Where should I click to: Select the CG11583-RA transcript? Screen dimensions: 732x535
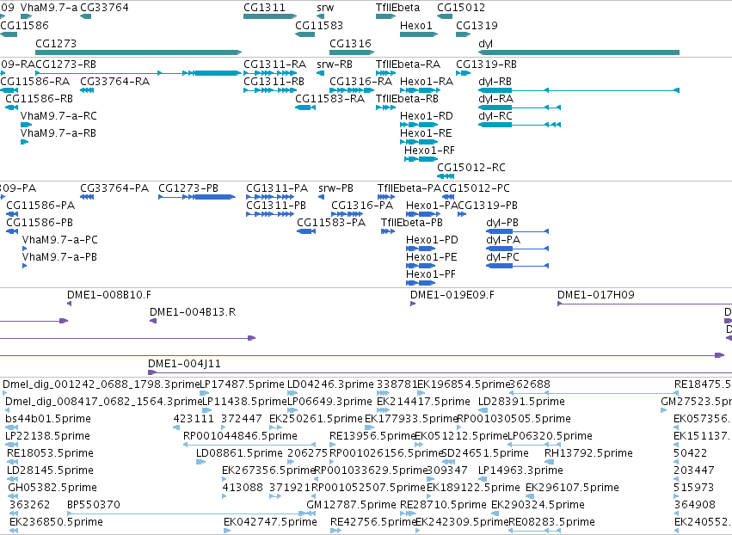click(x=305, y=108)
